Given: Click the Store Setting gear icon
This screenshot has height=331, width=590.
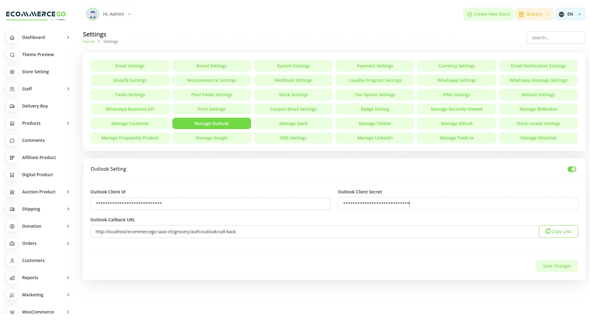Looking at the screenshot, I should [x=12, y=72].
